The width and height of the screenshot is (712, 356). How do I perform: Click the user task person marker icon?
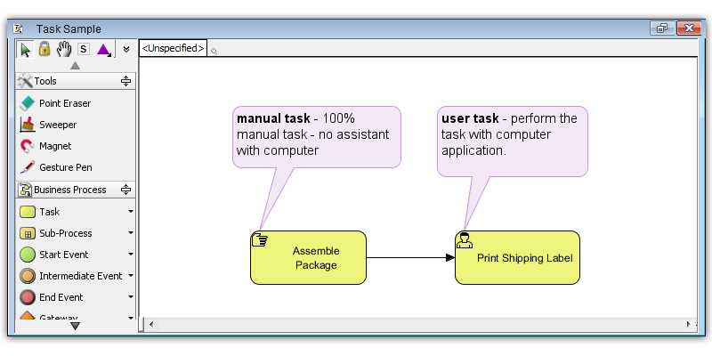pyautogui.click(x=464, y=239)
